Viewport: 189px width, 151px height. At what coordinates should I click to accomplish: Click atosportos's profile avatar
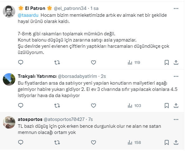(9, 122)
